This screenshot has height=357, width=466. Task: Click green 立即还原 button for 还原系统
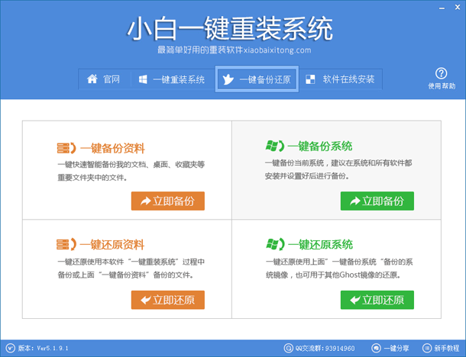[377, 300]
